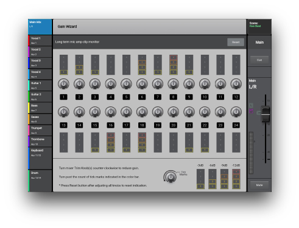Viewport: 299px width, 228px height.
Task: Click the trim knob above channel 20
Action: pos(174,112)
